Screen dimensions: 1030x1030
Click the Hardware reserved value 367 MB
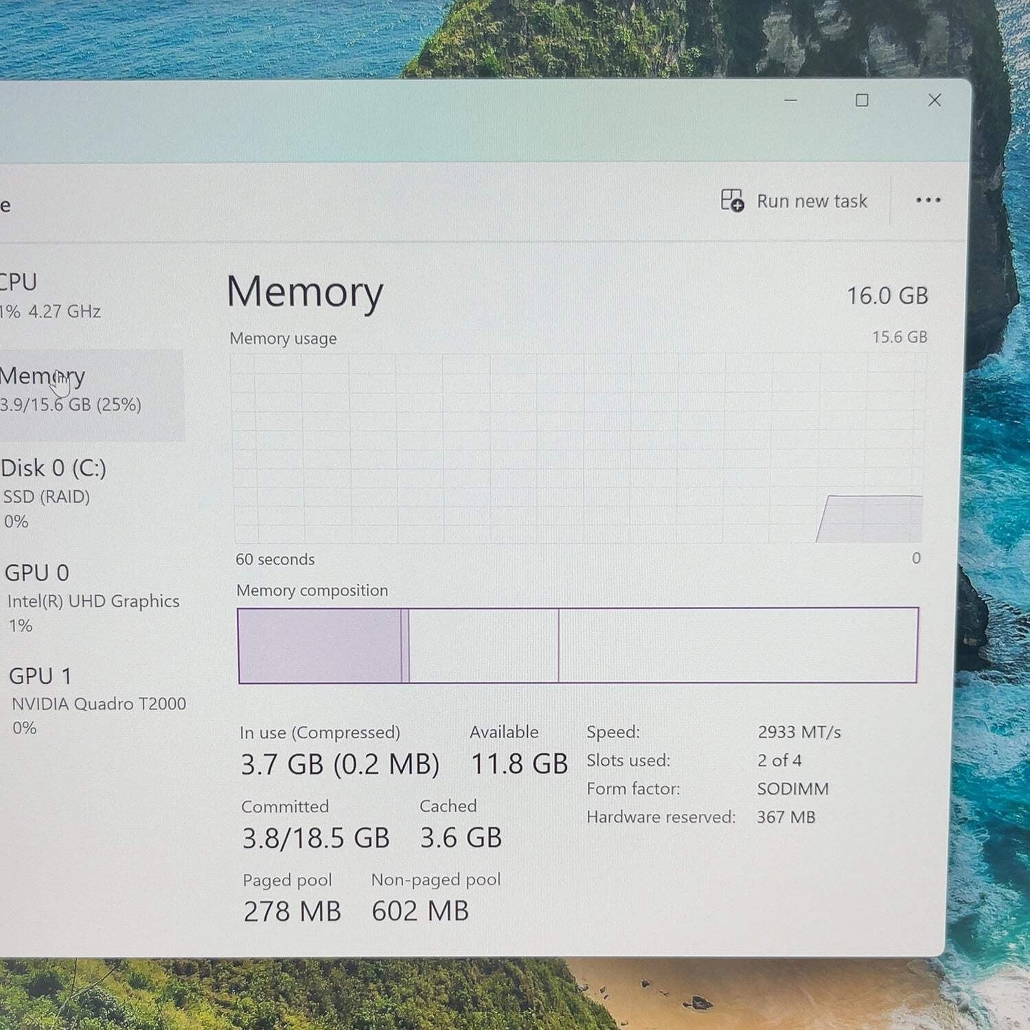tap(786, 817)
